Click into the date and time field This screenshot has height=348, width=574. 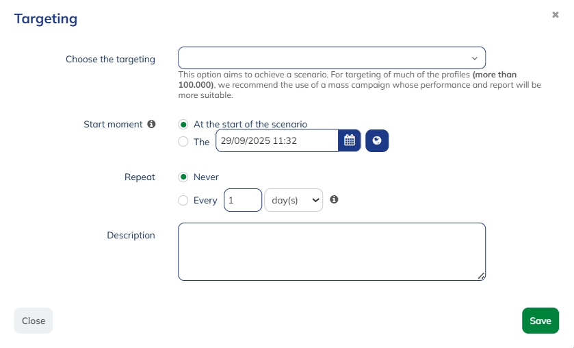(x=276, y=140)
